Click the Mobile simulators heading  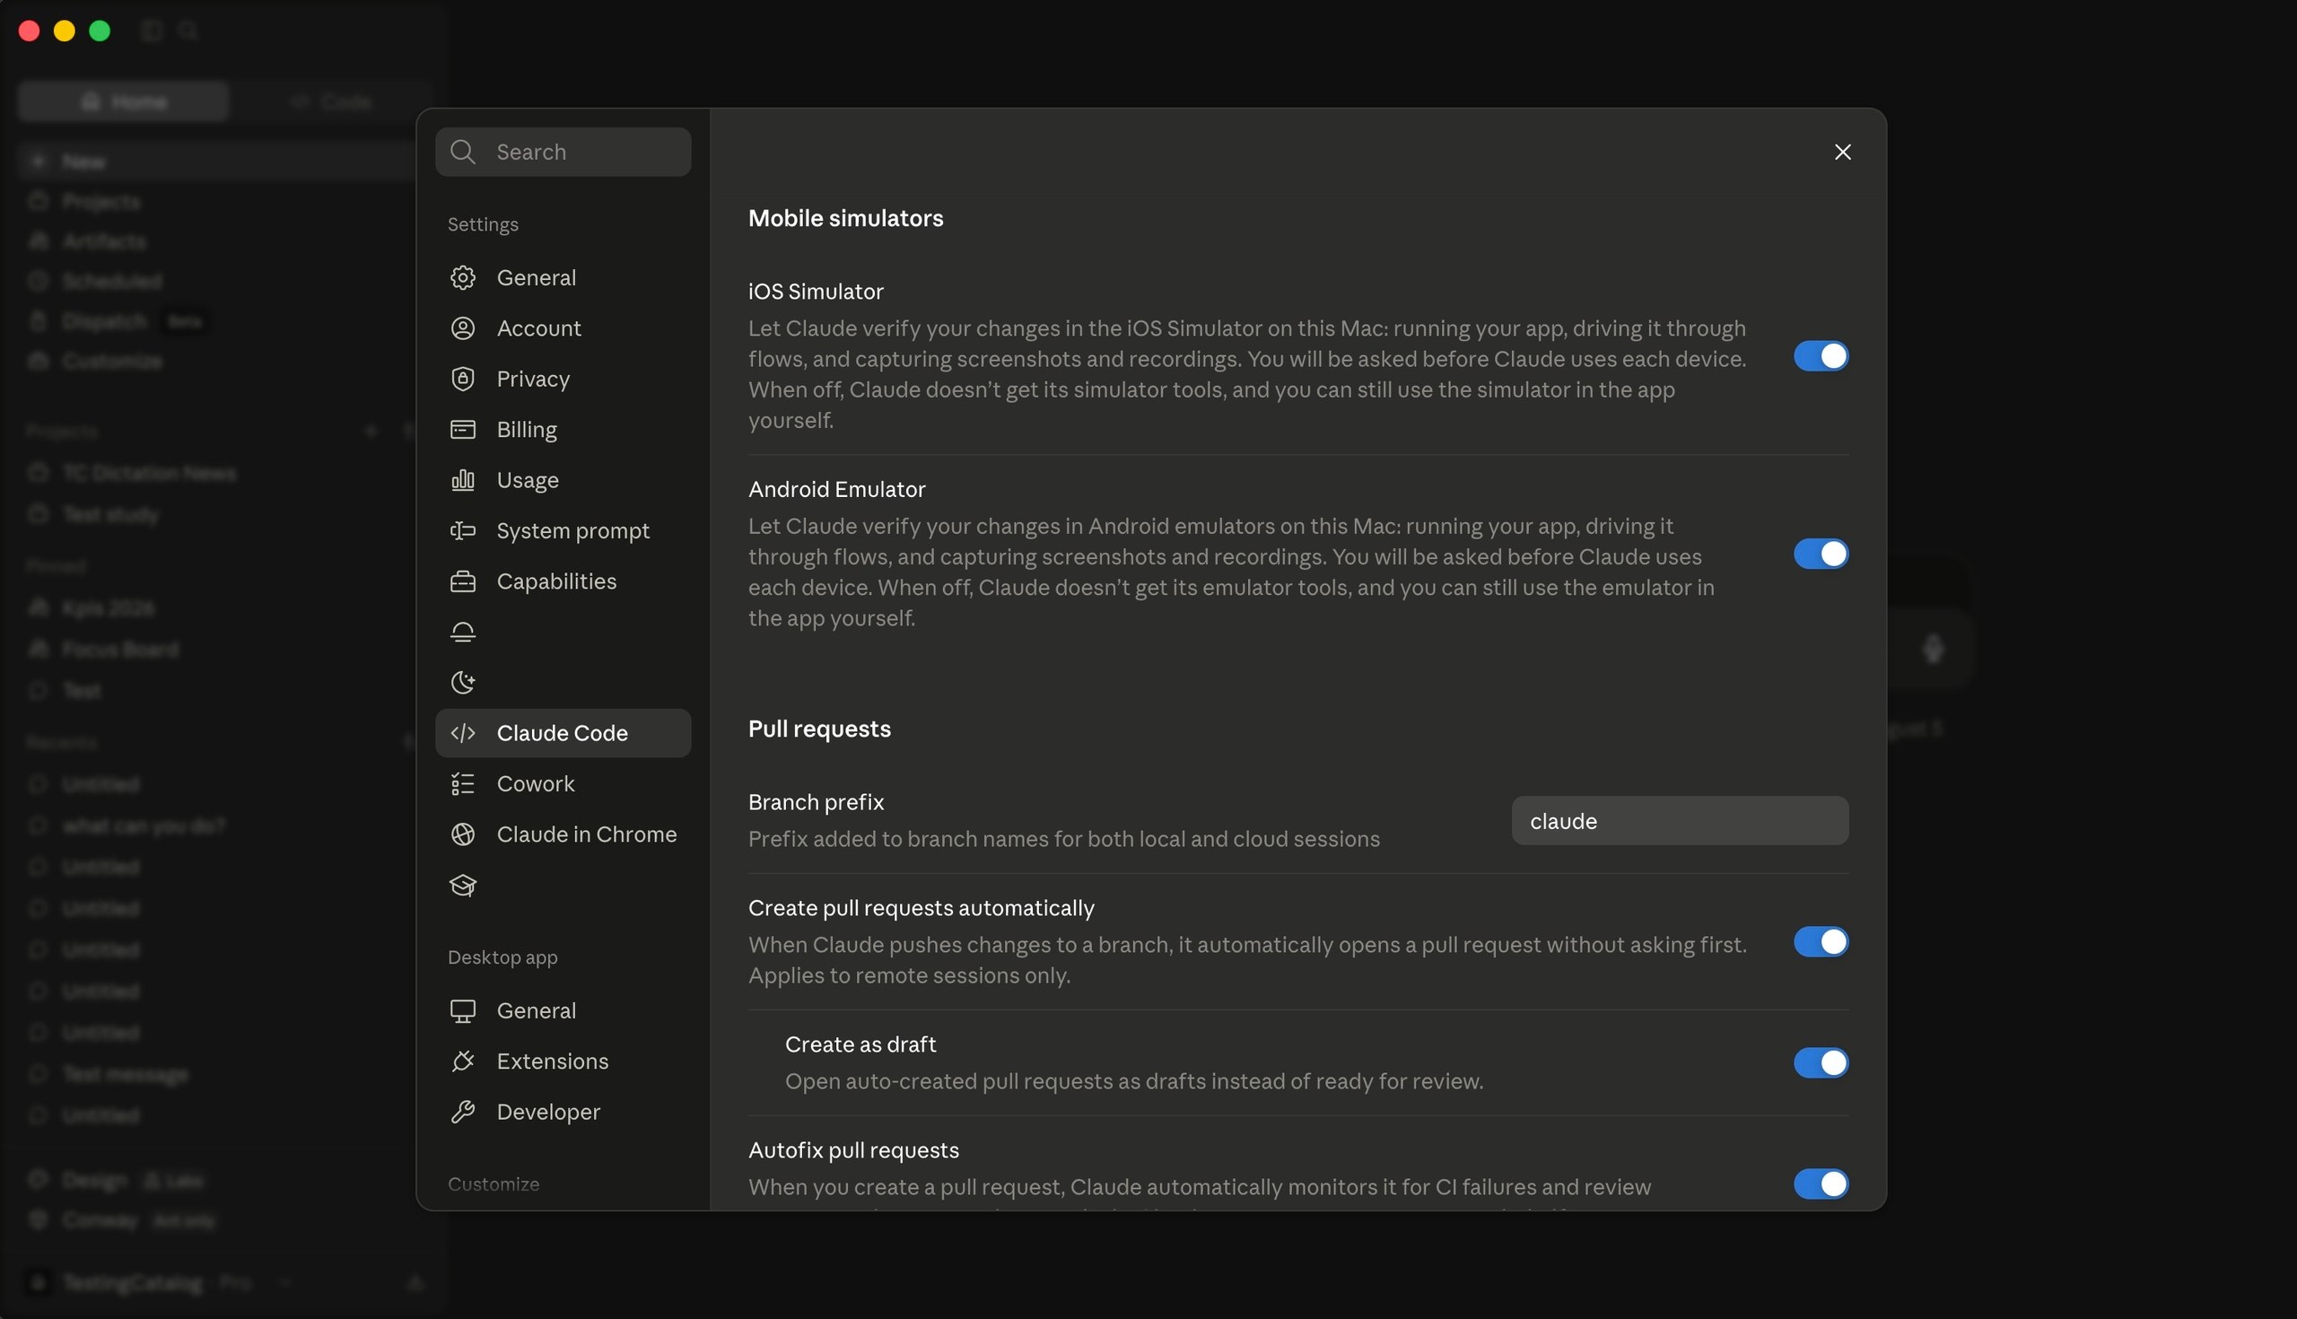(845, 218)
